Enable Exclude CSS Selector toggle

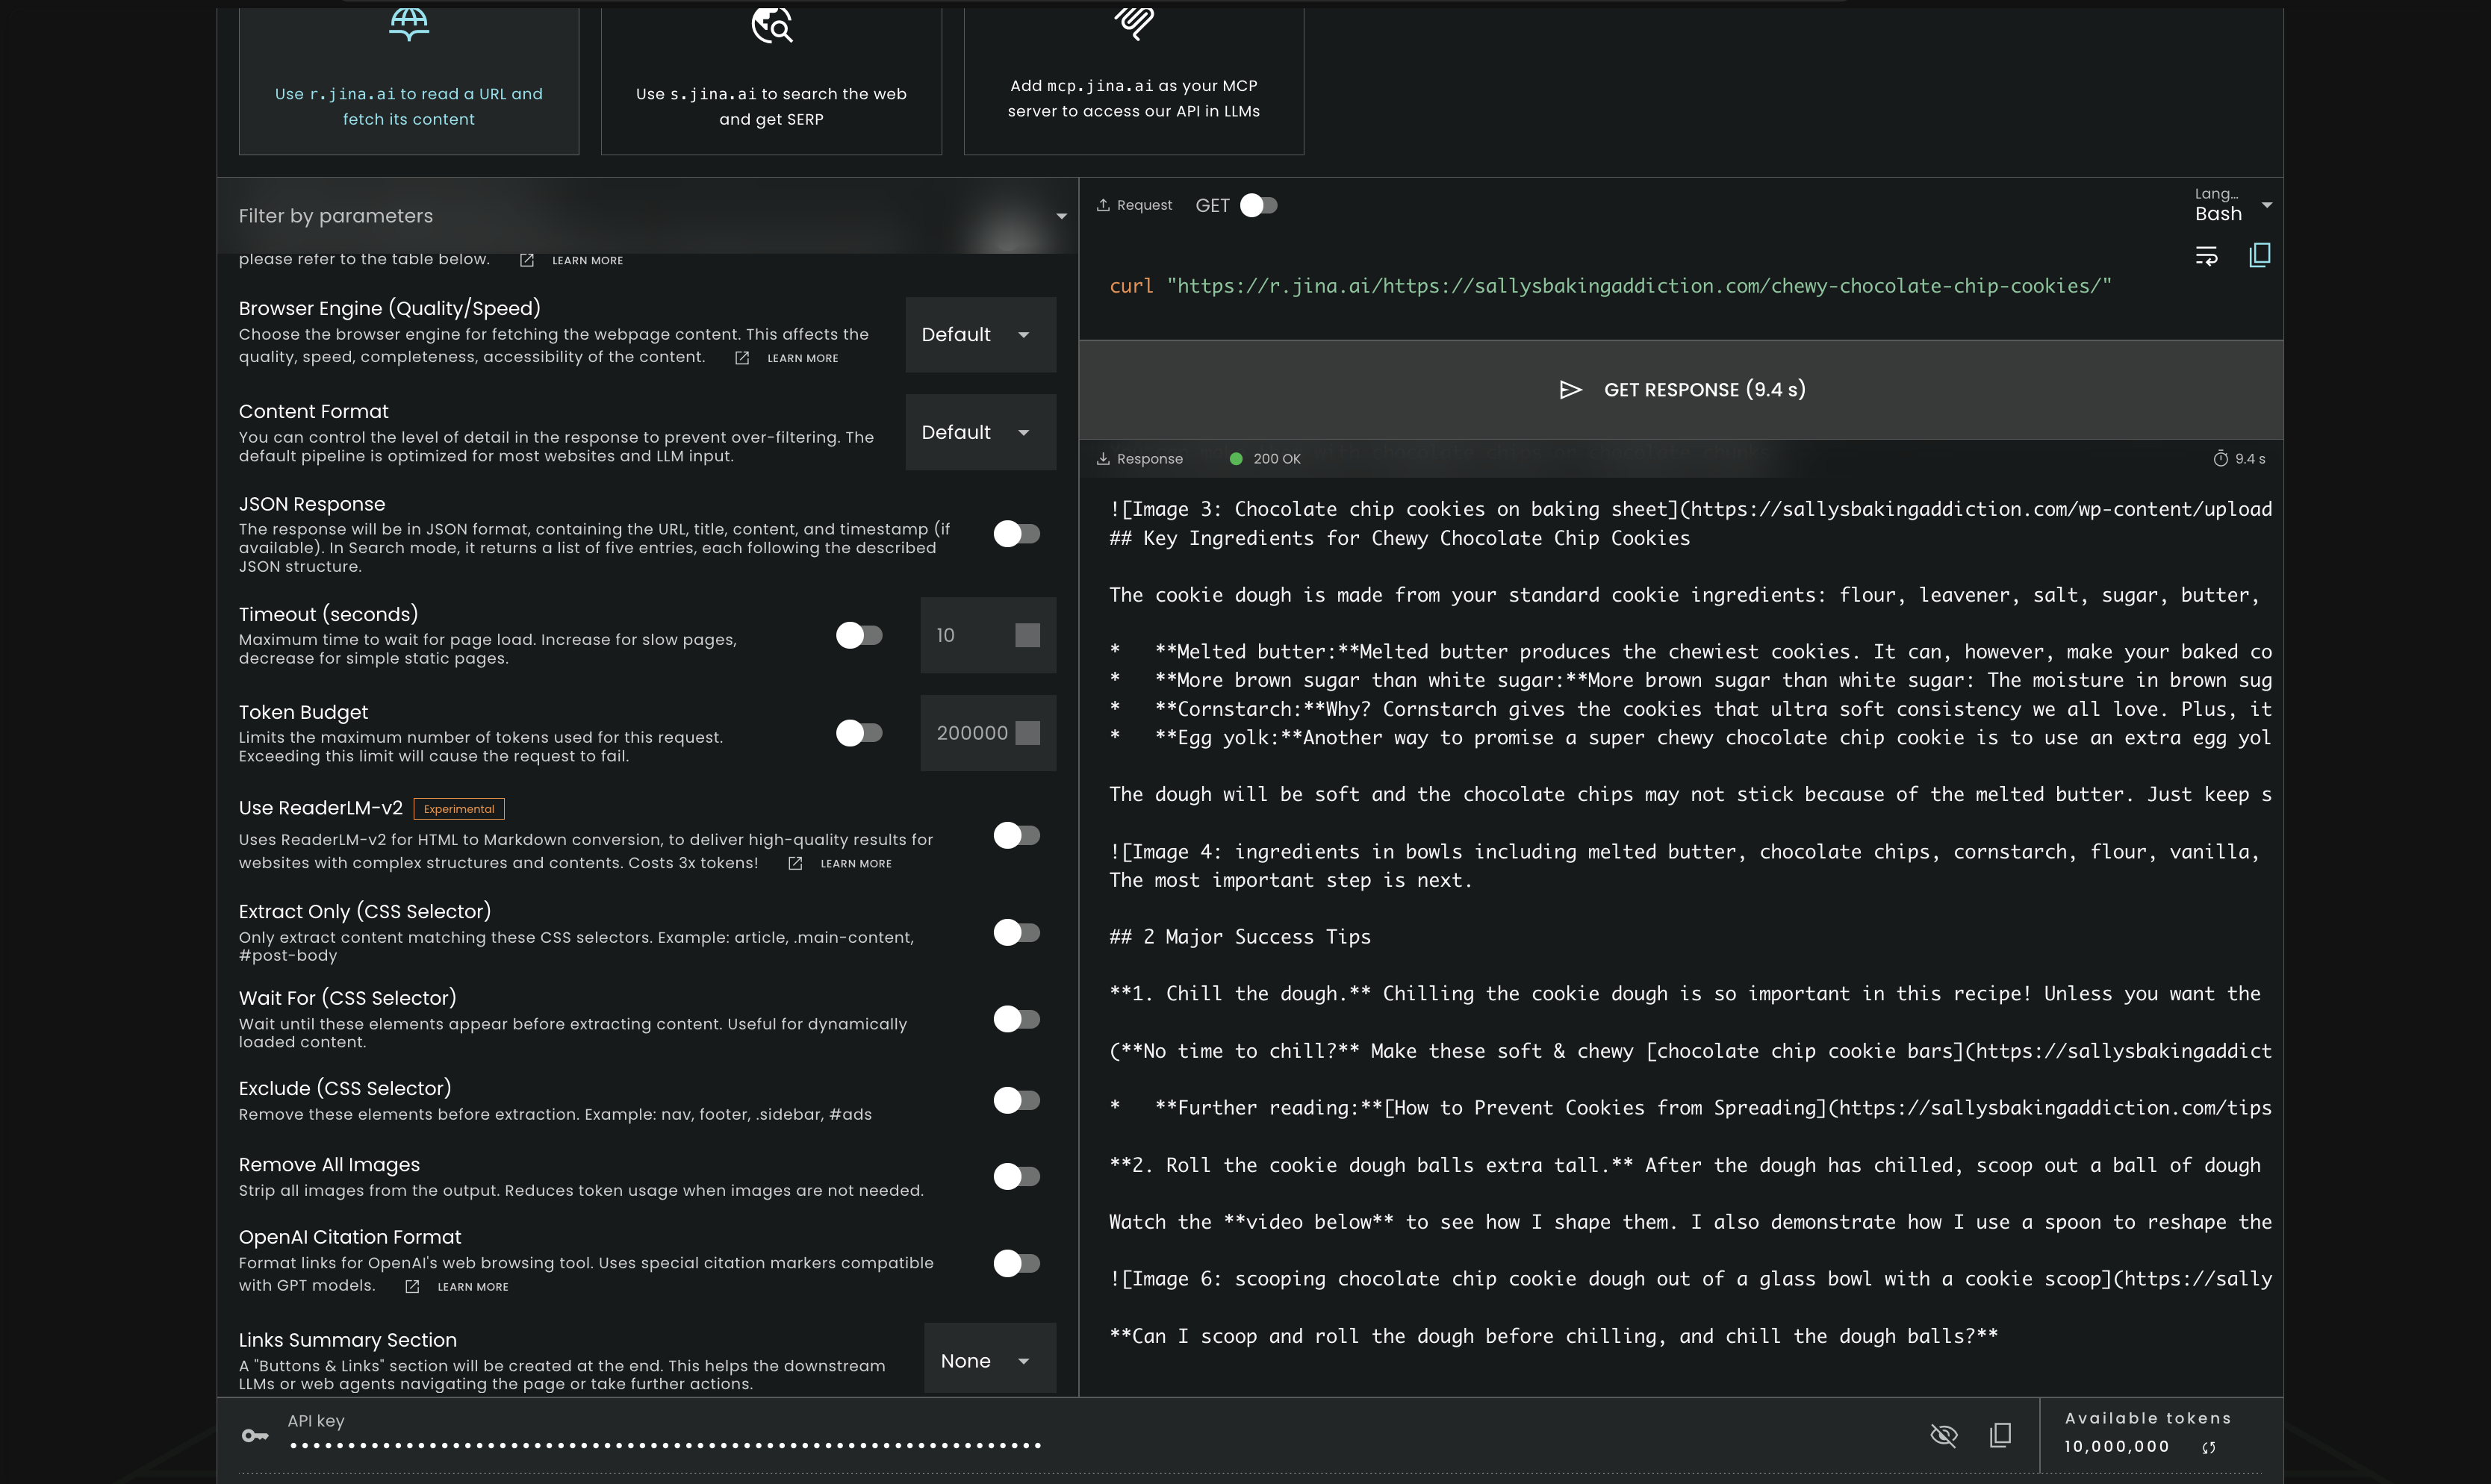[x=1016, y=1100]
